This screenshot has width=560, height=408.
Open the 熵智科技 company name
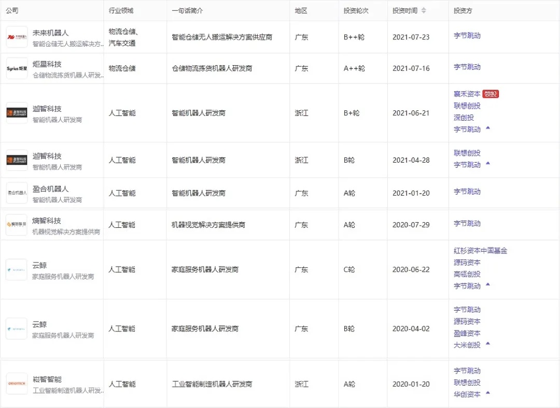click(x=47, y=221)
